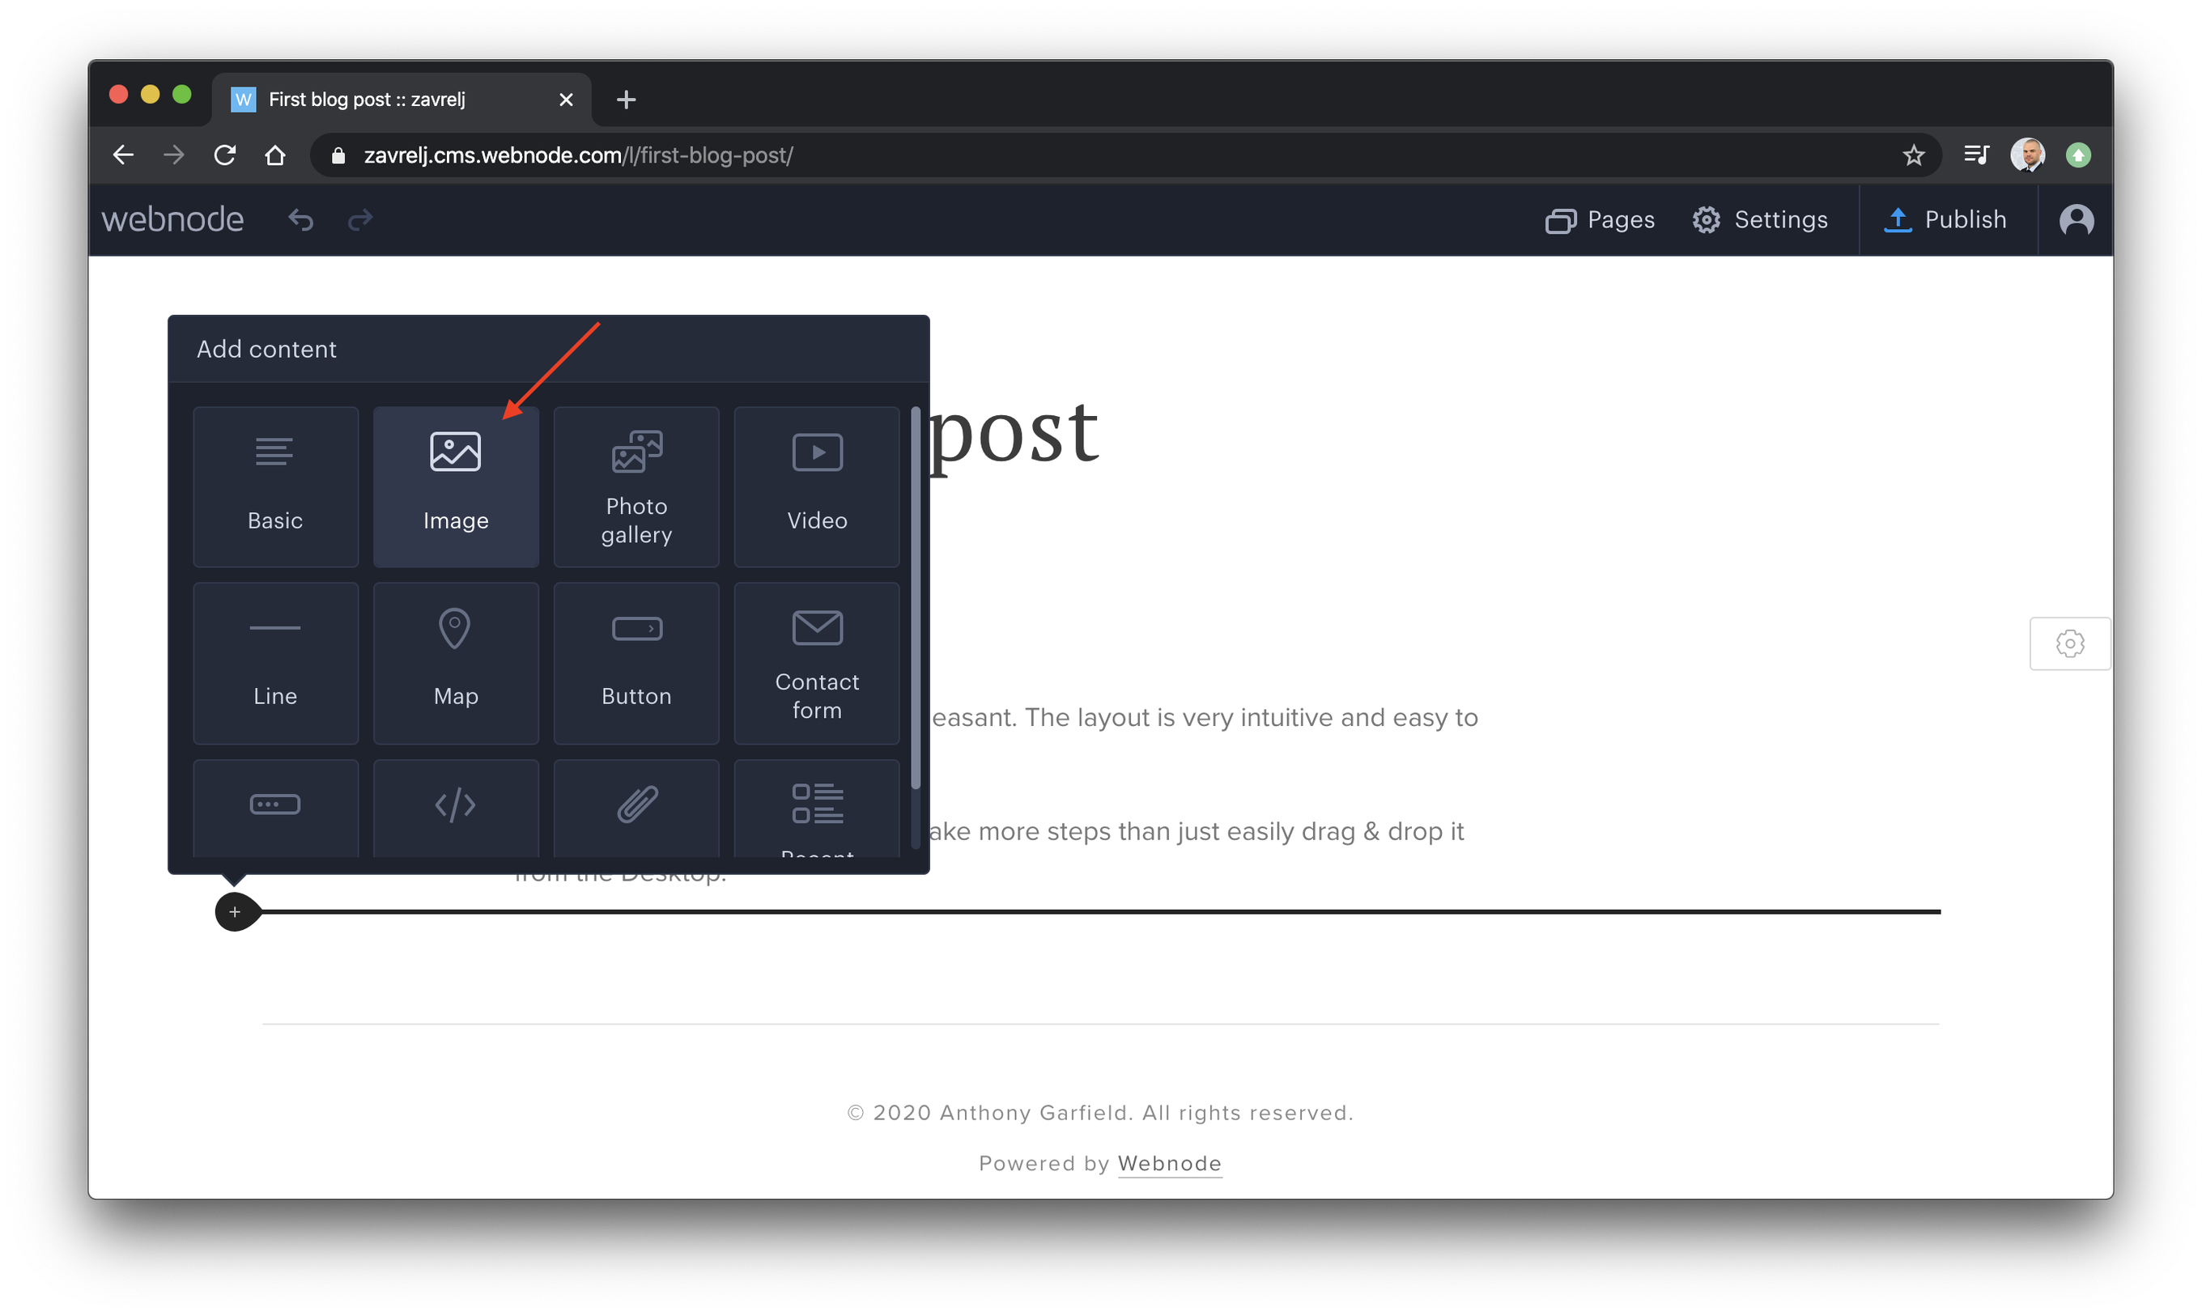Viewport: 2202px width, 1316px height.
Task: Click the plus add content button
Action: (x=235, y=911)
